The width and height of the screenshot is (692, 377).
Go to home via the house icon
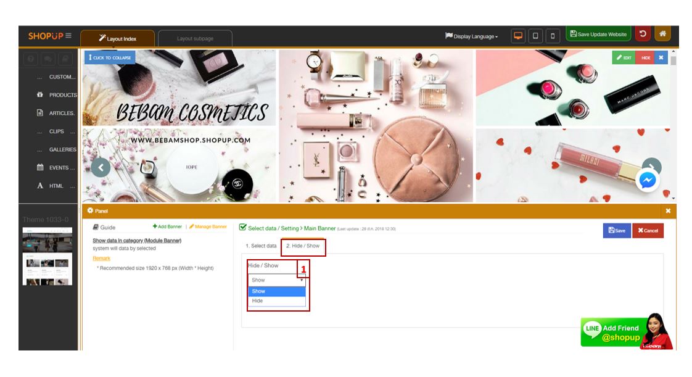point(662,34)
